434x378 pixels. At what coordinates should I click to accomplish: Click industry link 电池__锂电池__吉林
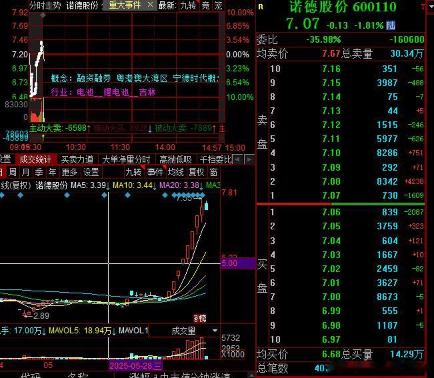[x=116, y=92]
